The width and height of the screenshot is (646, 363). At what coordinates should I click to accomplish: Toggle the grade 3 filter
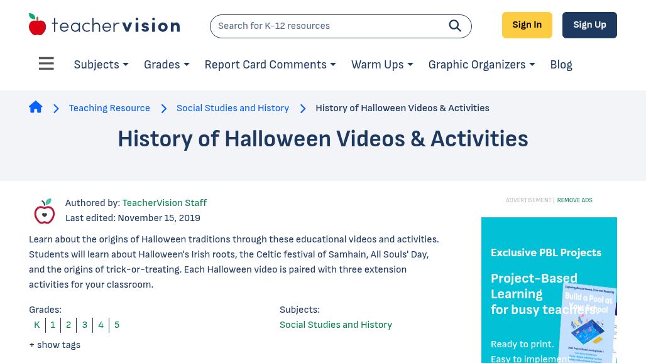pos(84,325)
